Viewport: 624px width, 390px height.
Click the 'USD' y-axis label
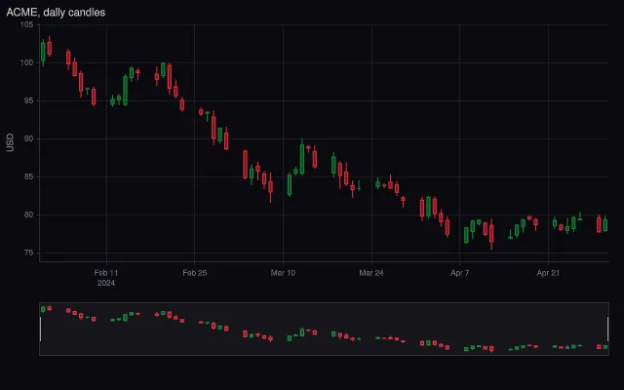point(10,142)
